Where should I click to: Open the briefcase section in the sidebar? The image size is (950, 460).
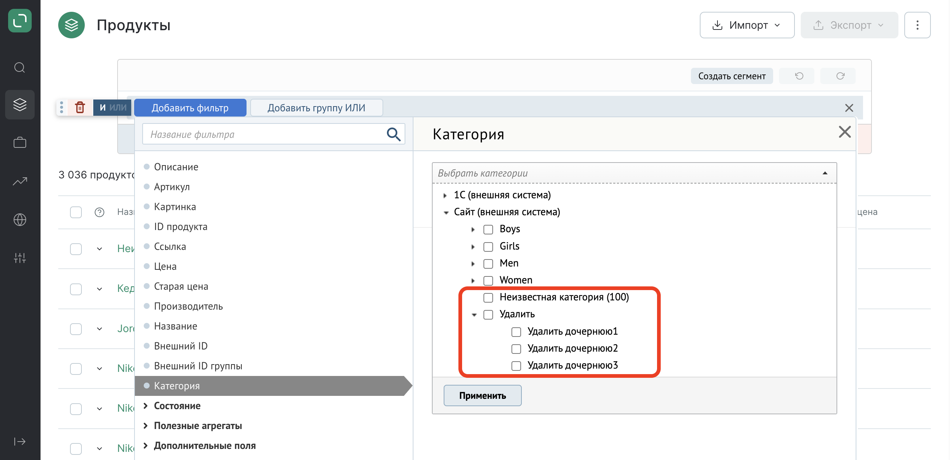pos(20,142)
